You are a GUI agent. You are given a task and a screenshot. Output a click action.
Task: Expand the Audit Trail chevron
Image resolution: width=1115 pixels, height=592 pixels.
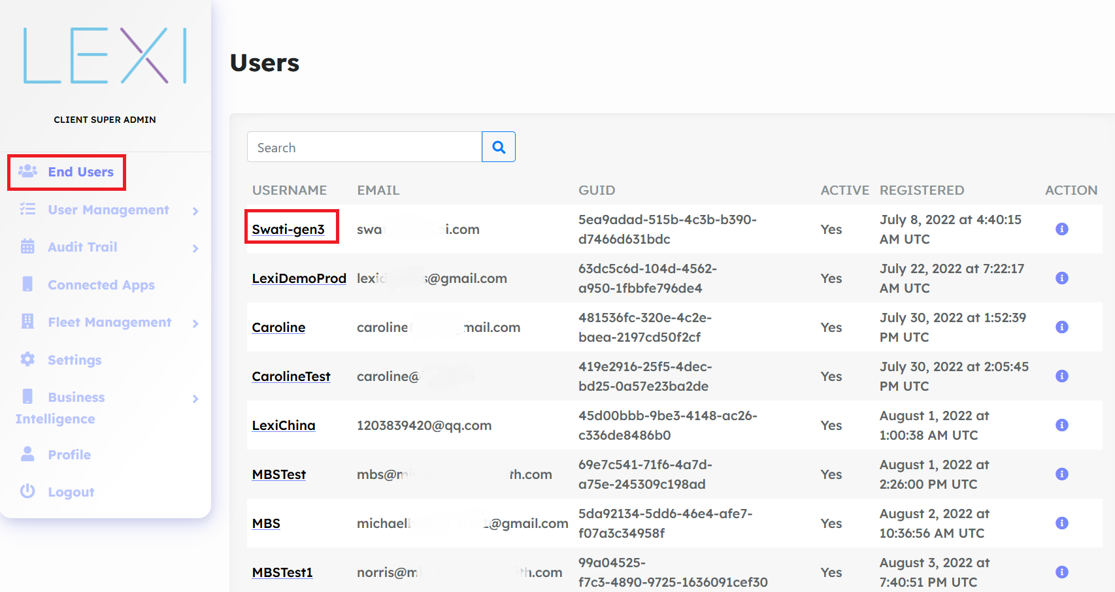pos(195,248)
